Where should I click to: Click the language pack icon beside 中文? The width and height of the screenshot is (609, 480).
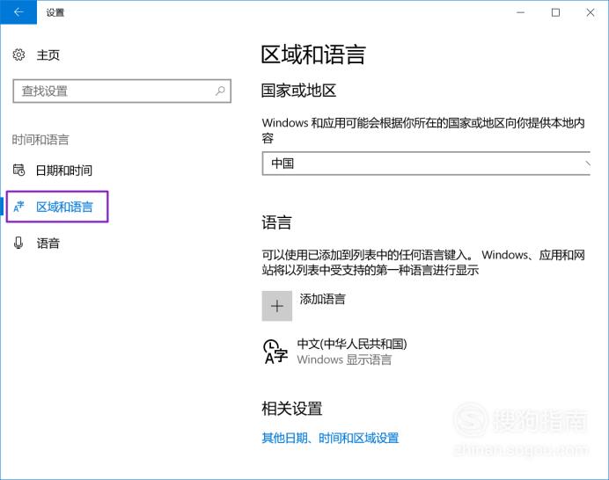[x=275, y=352]
